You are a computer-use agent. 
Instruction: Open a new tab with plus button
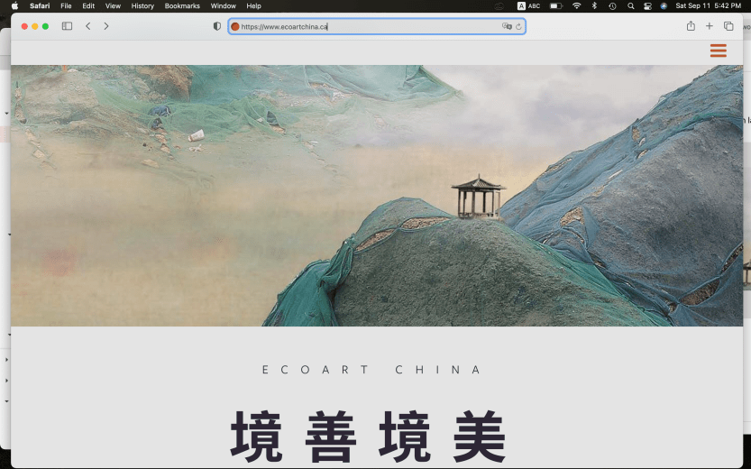coord(710,26)
